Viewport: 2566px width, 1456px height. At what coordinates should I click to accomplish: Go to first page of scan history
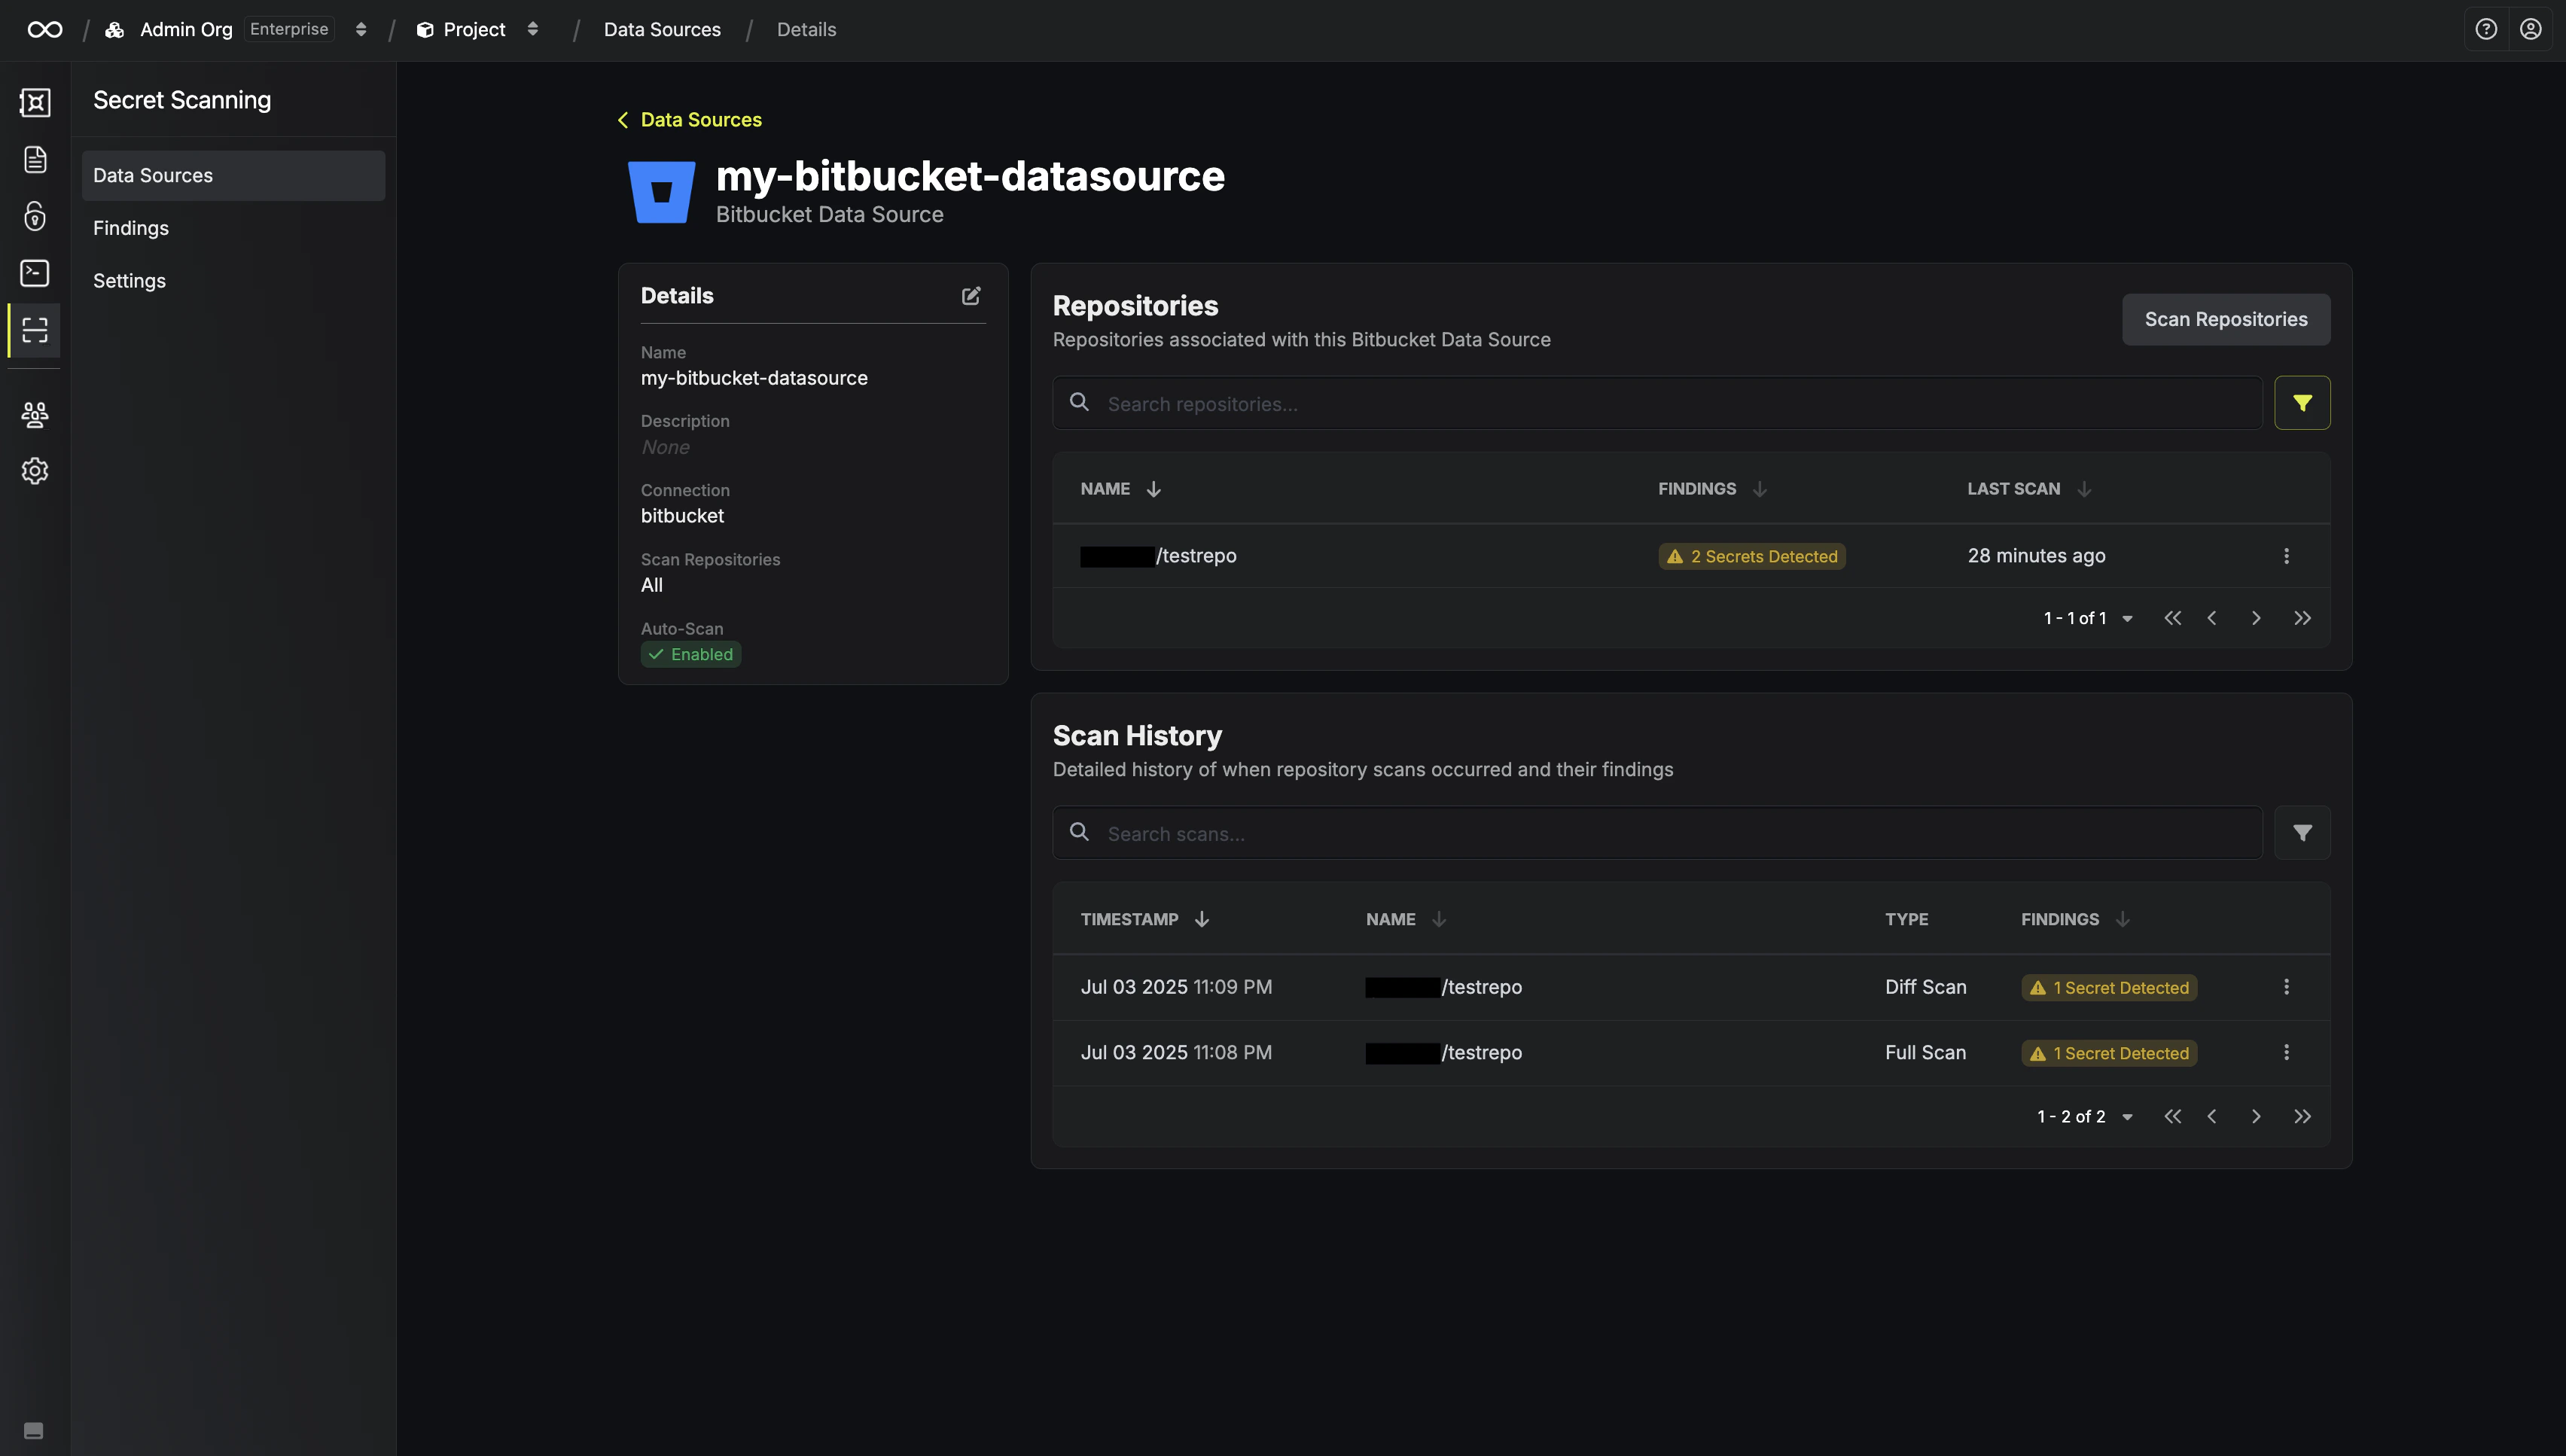(2172, 1116)
